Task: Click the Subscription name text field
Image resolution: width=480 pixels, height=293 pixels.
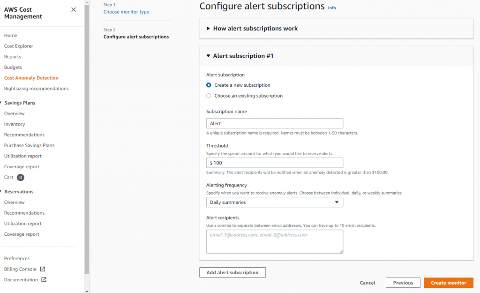Action: [275, 123]
